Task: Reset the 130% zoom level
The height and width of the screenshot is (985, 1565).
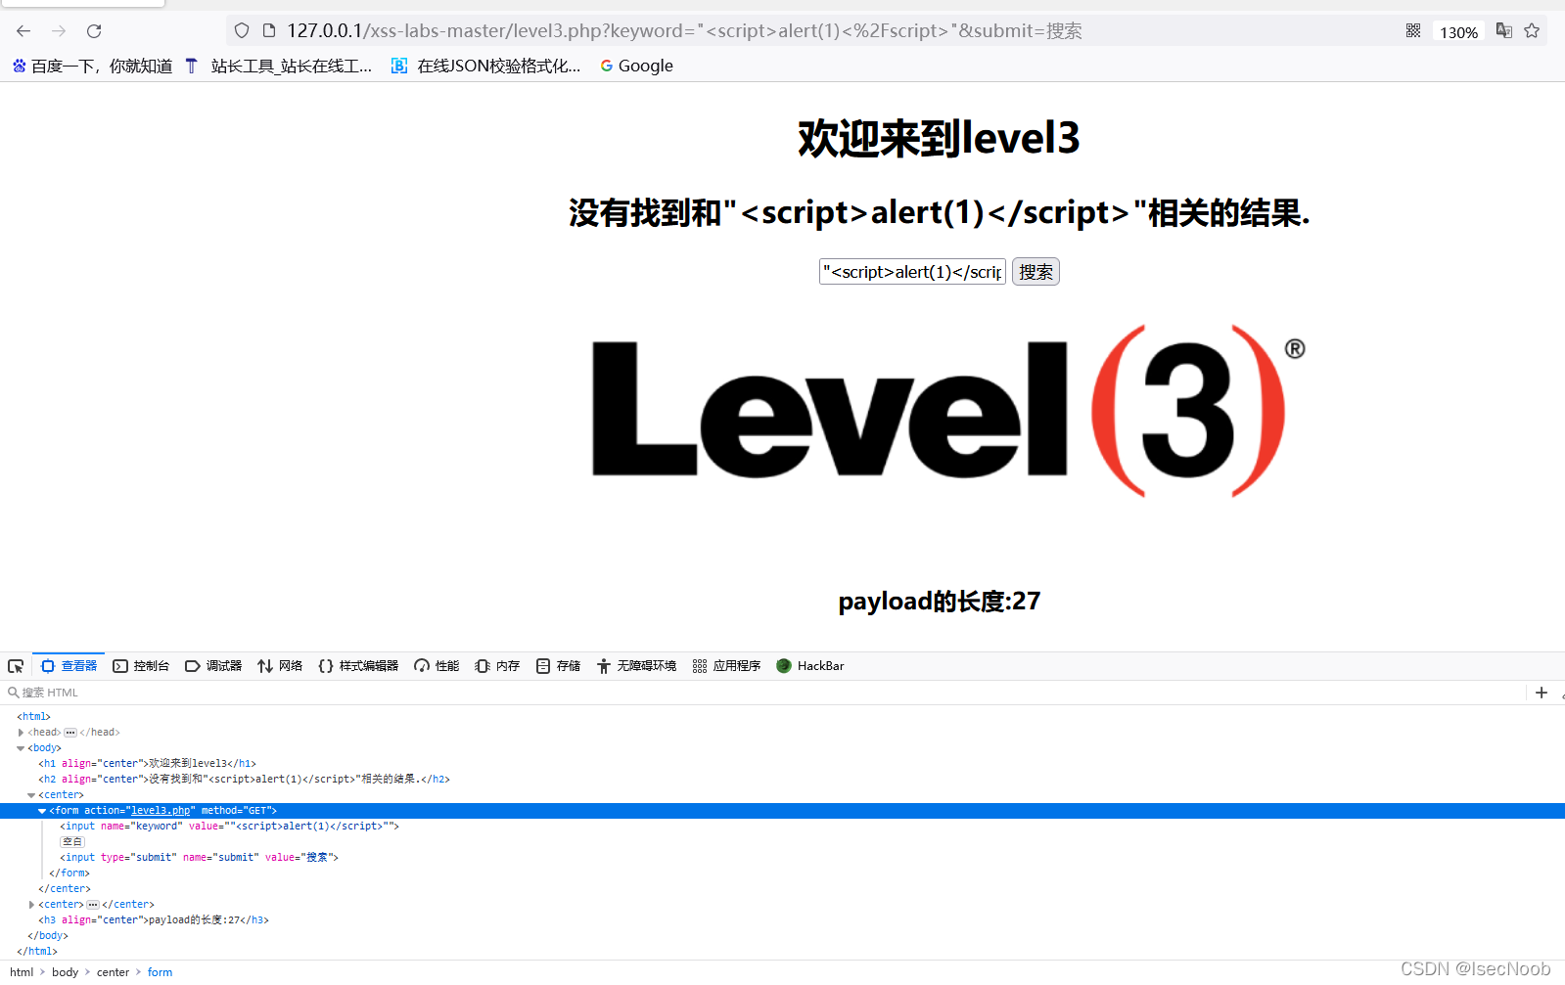Action: [1458, 32]
